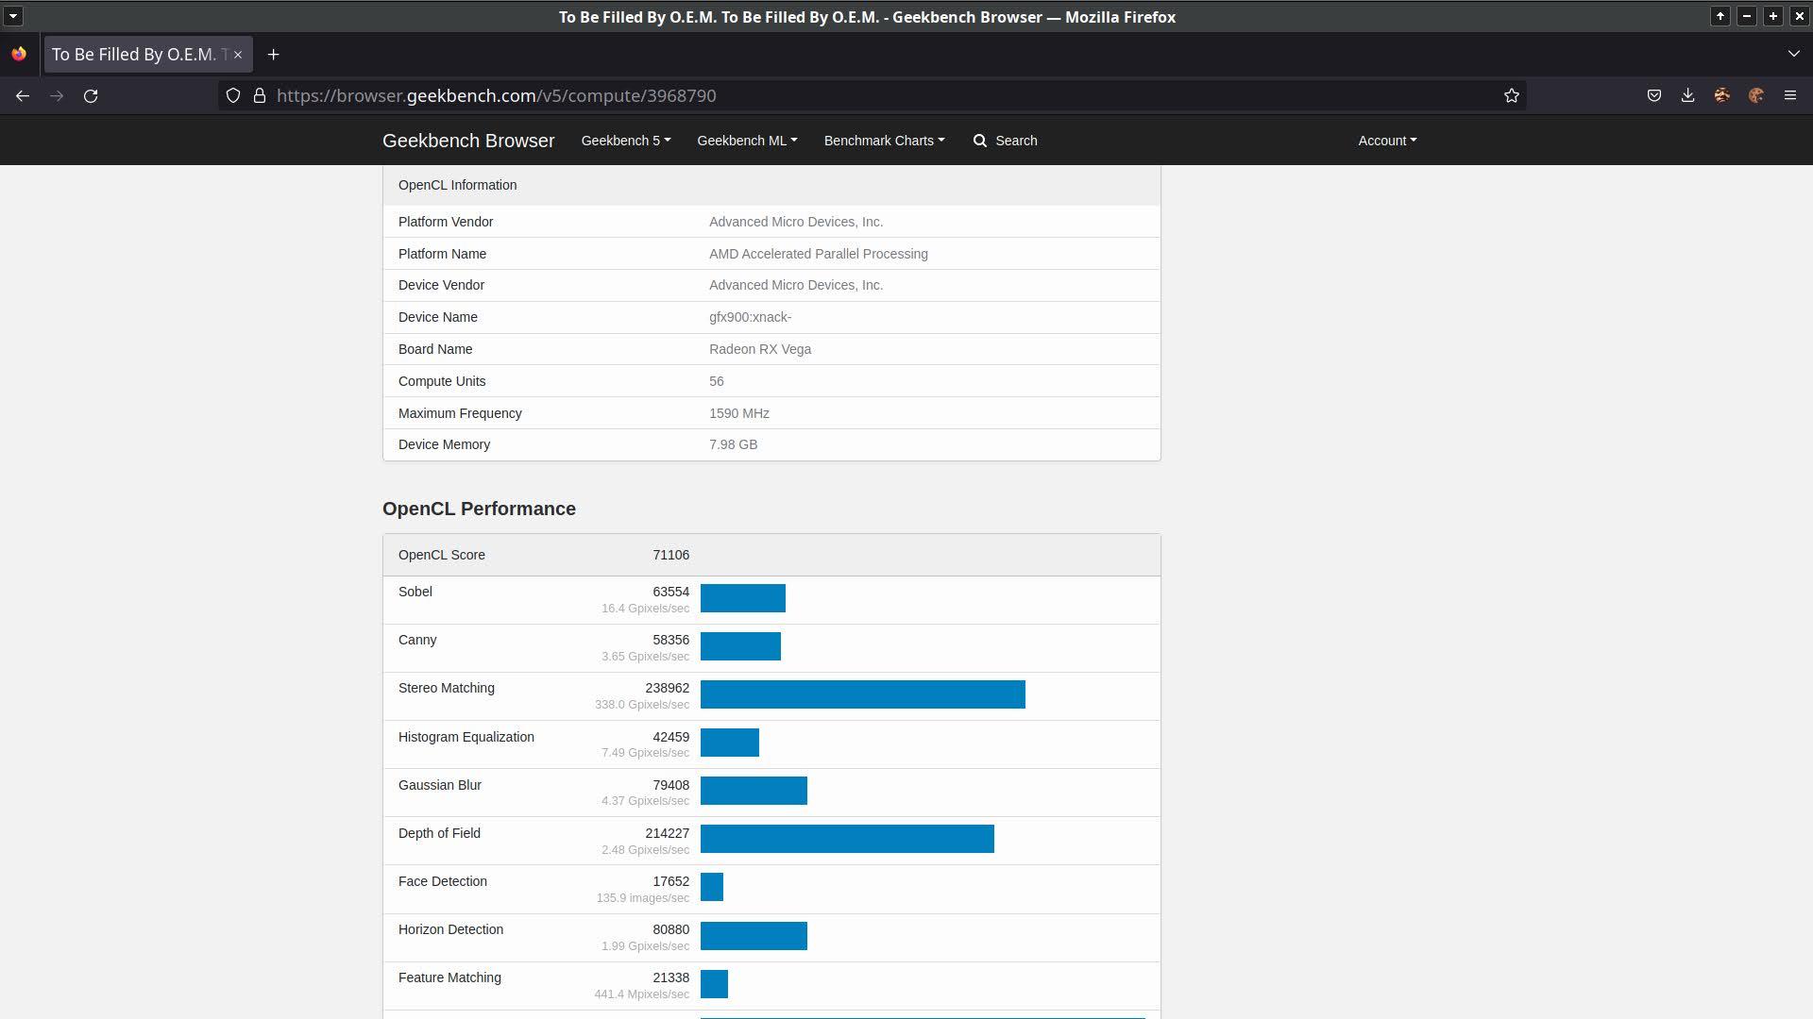Click the Face Detection score 17652
This screenshot has width=1813, height=1019.
coord(670,881)
